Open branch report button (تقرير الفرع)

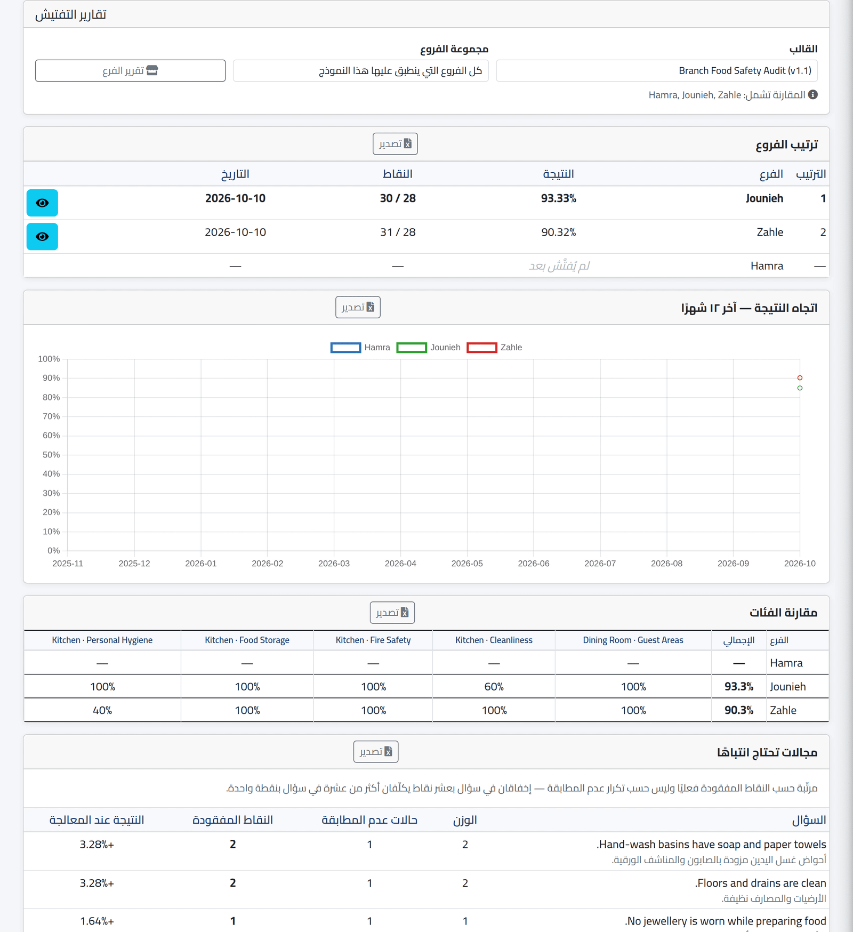pos(131,70)
